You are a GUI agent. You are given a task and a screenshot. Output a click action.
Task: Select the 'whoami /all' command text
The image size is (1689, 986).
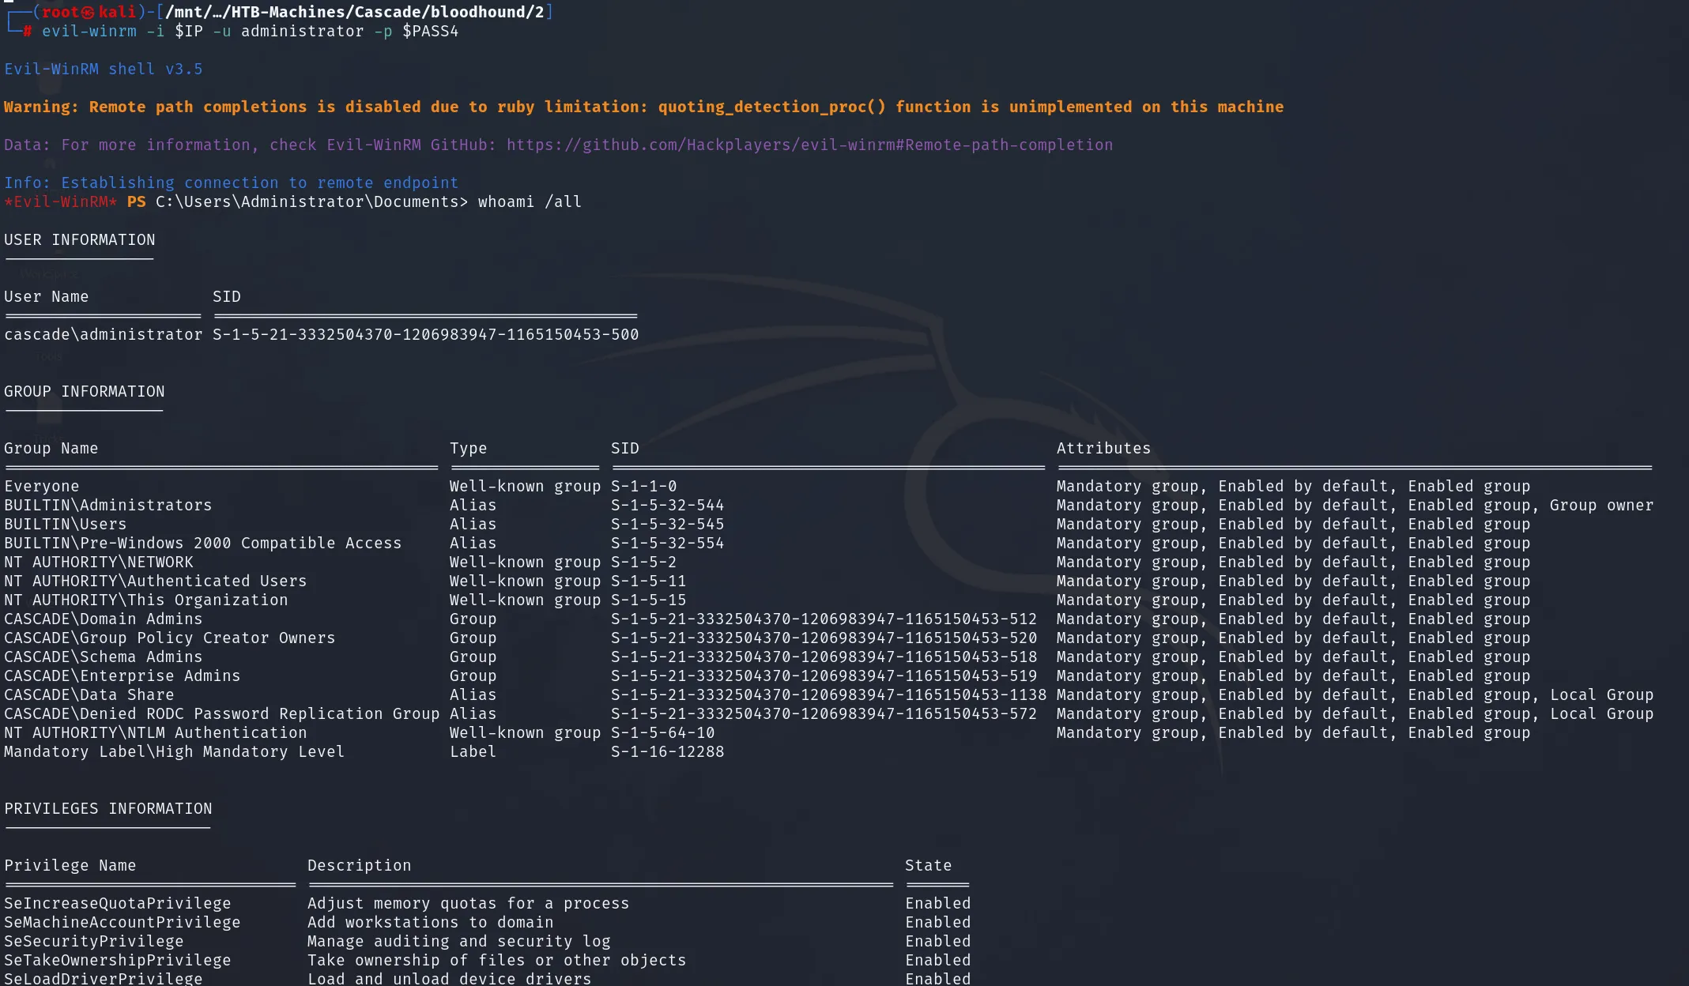point(530,201)
